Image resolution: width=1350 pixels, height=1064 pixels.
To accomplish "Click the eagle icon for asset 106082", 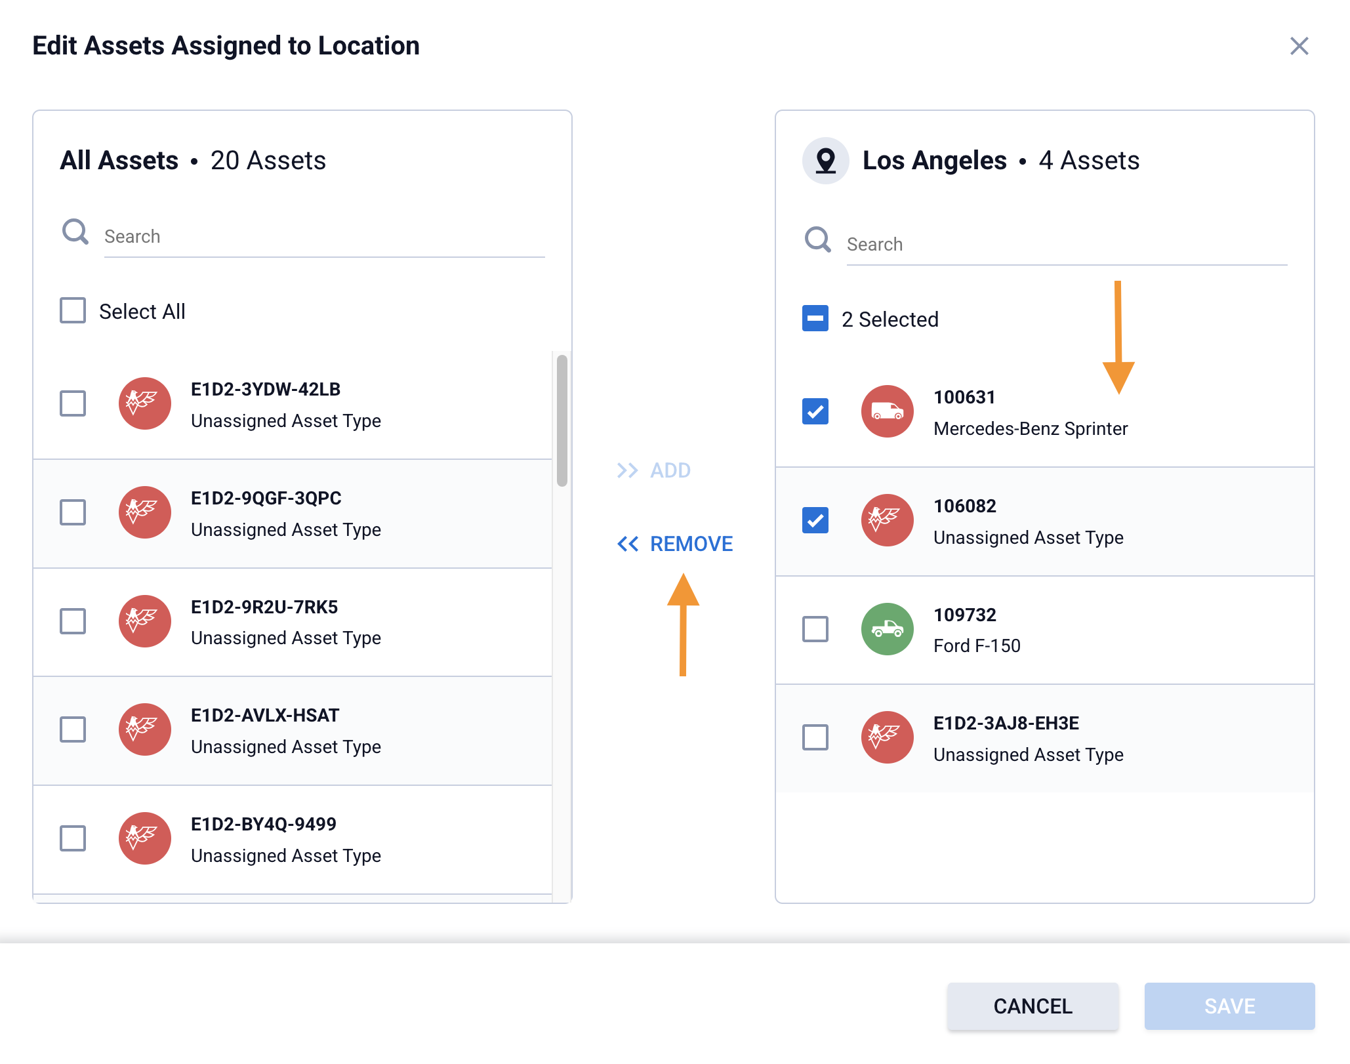I will pos(887,520).
